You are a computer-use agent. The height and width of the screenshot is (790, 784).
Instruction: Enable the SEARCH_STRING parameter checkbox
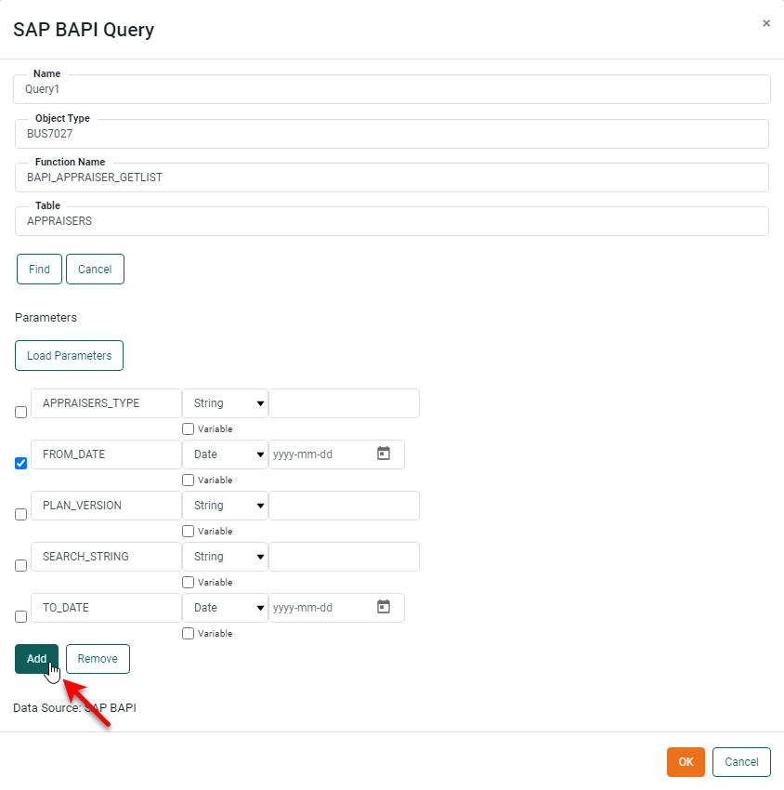pos(20,565)
